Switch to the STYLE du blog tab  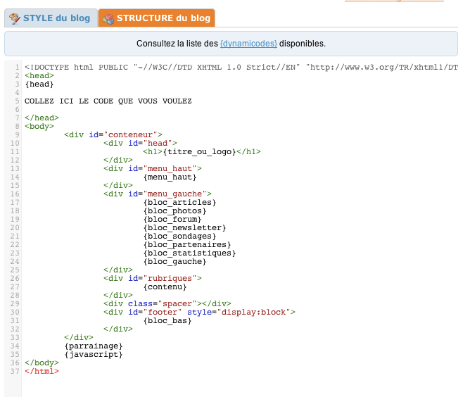tap(51, 18)
